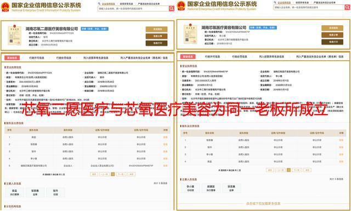Open business license thumbnail of 湖南芯氧医疗美容有限公司
Screen dimensions: 351x211
point(190,34)
